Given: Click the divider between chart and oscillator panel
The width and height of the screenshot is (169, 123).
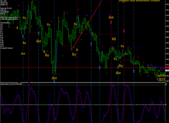Looking at the screenshot, I should tap(83, 82).
